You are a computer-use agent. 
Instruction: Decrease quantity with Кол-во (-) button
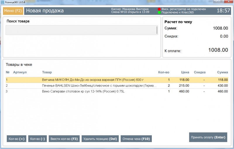point(37,139)
